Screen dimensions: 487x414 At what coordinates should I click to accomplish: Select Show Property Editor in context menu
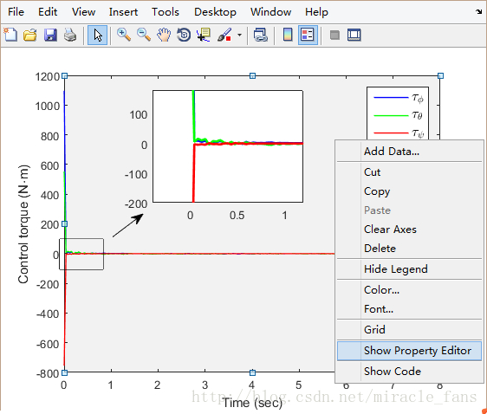tap(409, 351)
